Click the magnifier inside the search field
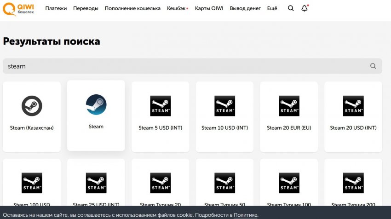This screenshot has width=391, height=219. 373,66
